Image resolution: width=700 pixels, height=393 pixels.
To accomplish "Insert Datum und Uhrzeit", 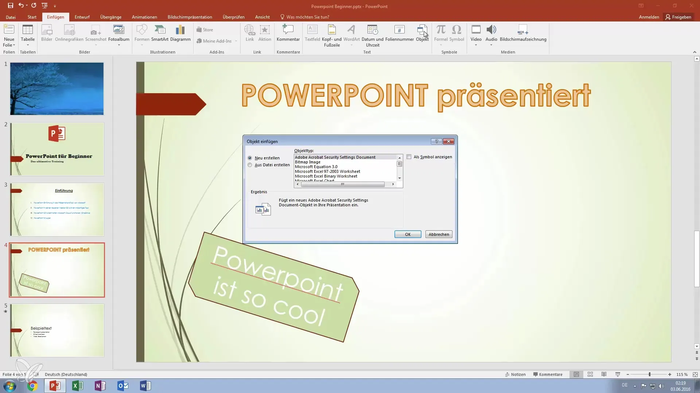I will 373,35.
